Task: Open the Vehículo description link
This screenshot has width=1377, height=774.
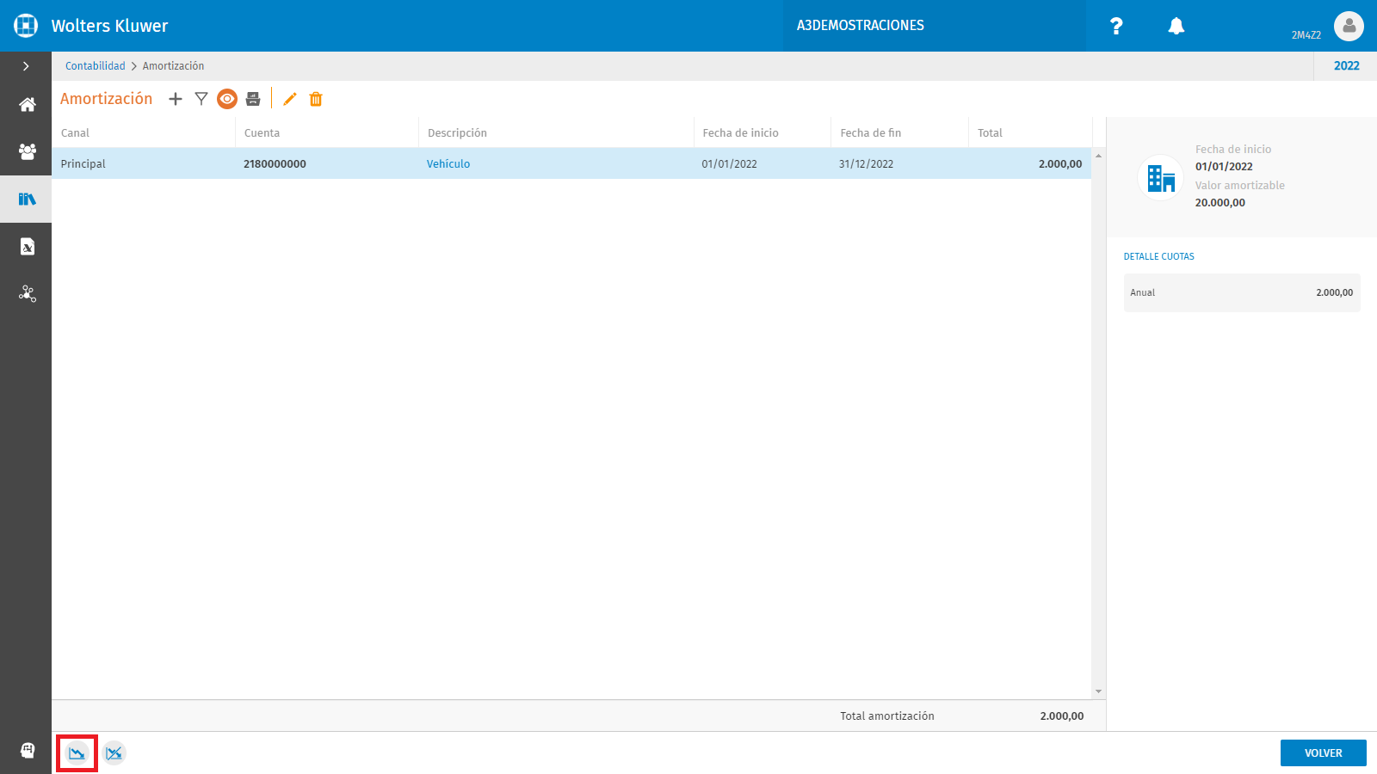Action: click(448, 164)
